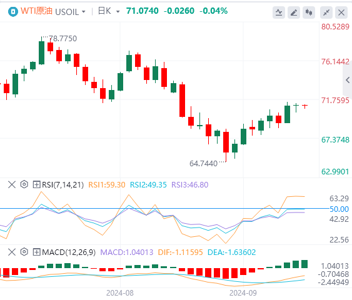The width and height of the screenshot is (352, 300).
Task: Click the low label 64.7440
Action: (204, 163)
